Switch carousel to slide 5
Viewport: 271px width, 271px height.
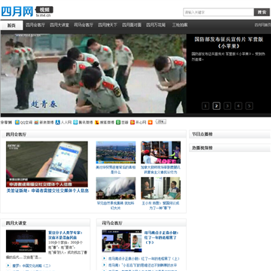[249, 106]
